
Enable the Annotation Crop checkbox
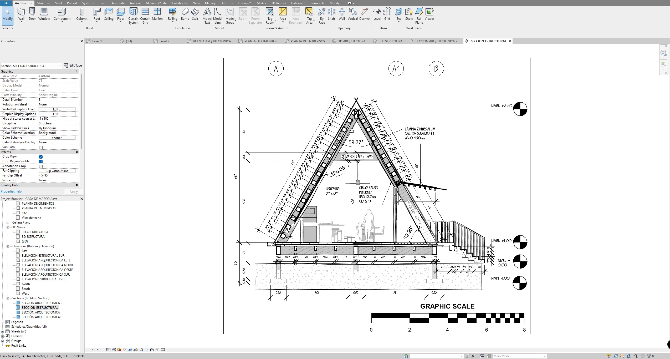(41, 166)
